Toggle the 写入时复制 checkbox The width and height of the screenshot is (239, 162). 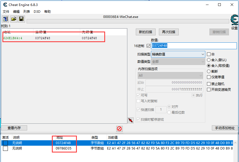[139, 101]
